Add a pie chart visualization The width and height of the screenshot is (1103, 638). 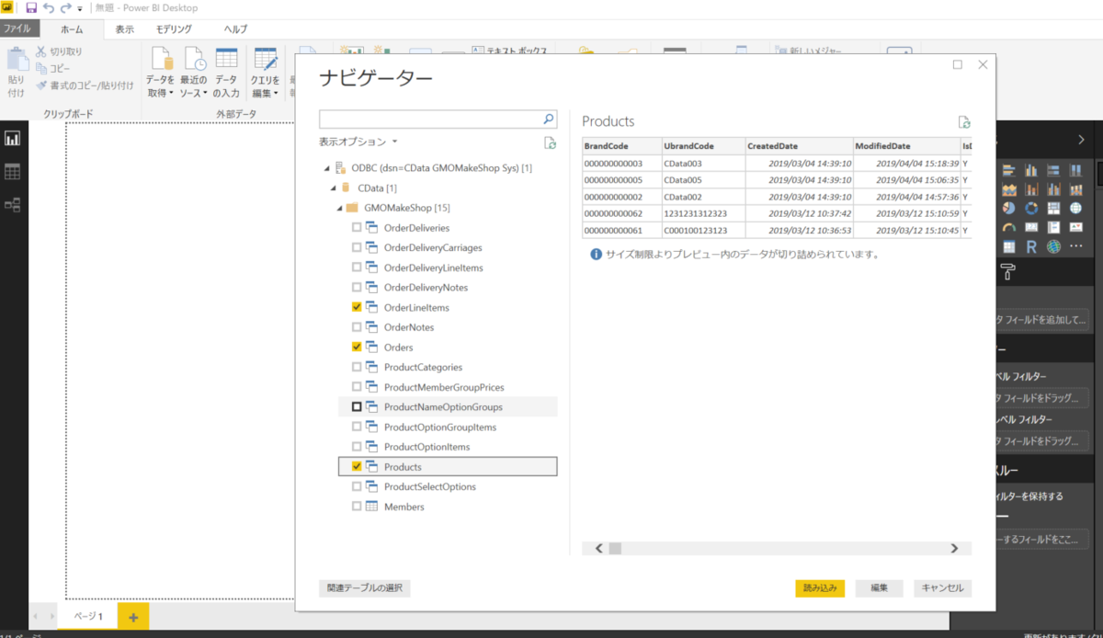click(1008, 209)
